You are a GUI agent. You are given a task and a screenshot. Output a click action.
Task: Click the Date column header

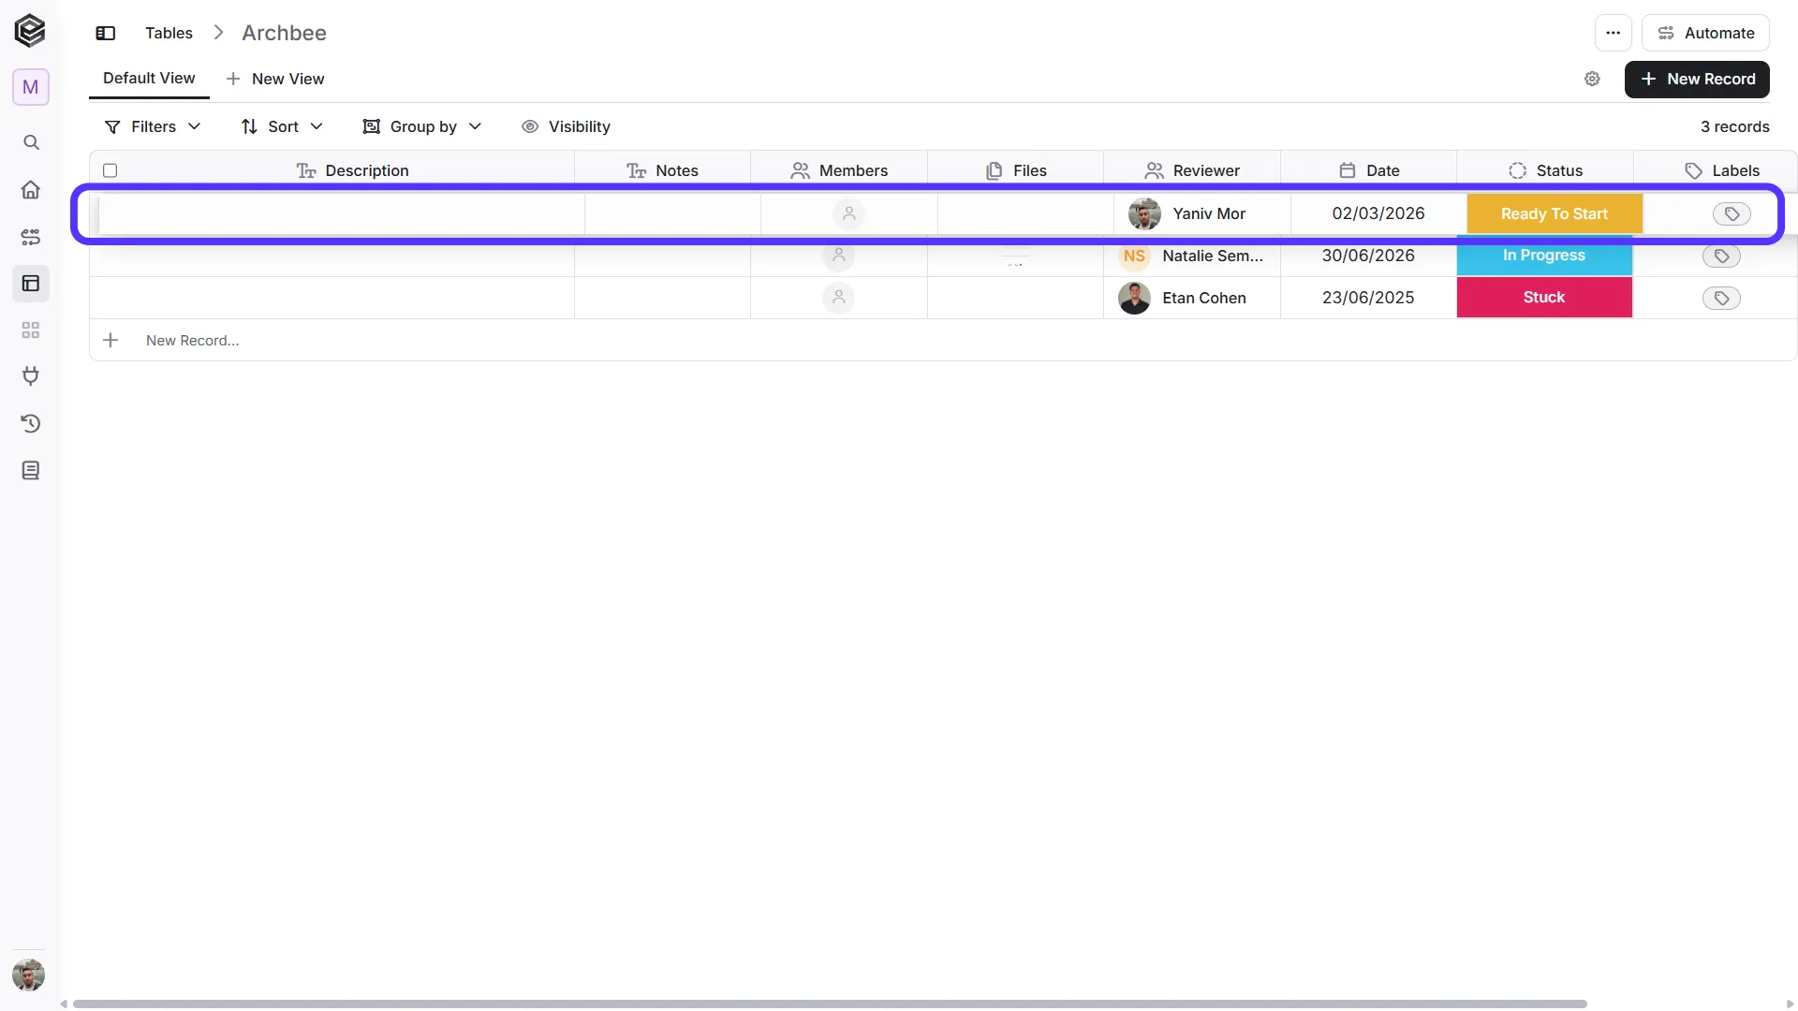pyautogui.click(x=1369, y=170)
